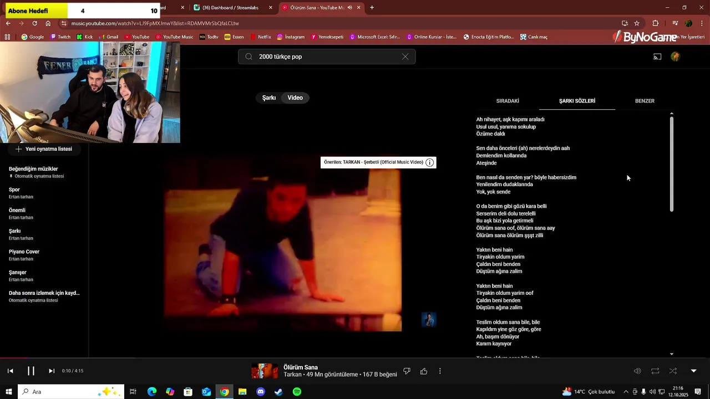Image resolution: width=710 pixels, height=399 pixels.
Task: Open Steam from the taskbar
Action: pos(278,392)
